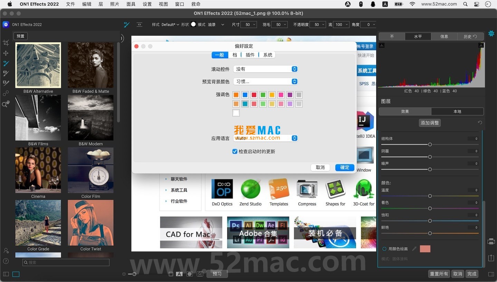
Task: Open the 羽毛 feather dropdown
Action: tap(279, 25)
